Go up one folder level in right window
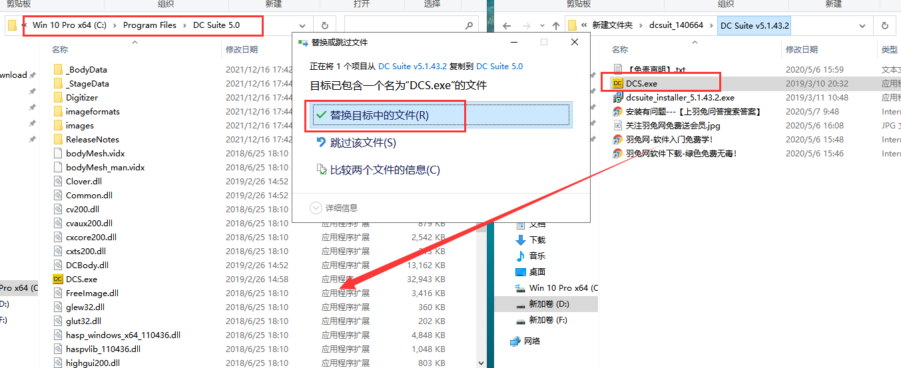Viewport: 901px width, 368px height. [555, 25]
